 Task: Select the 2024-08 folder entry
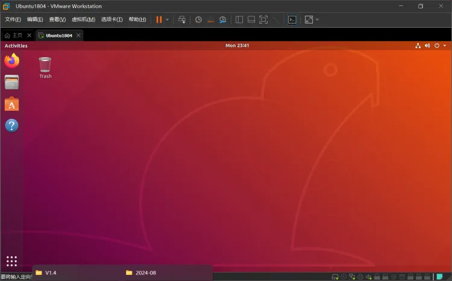point(141,273)
